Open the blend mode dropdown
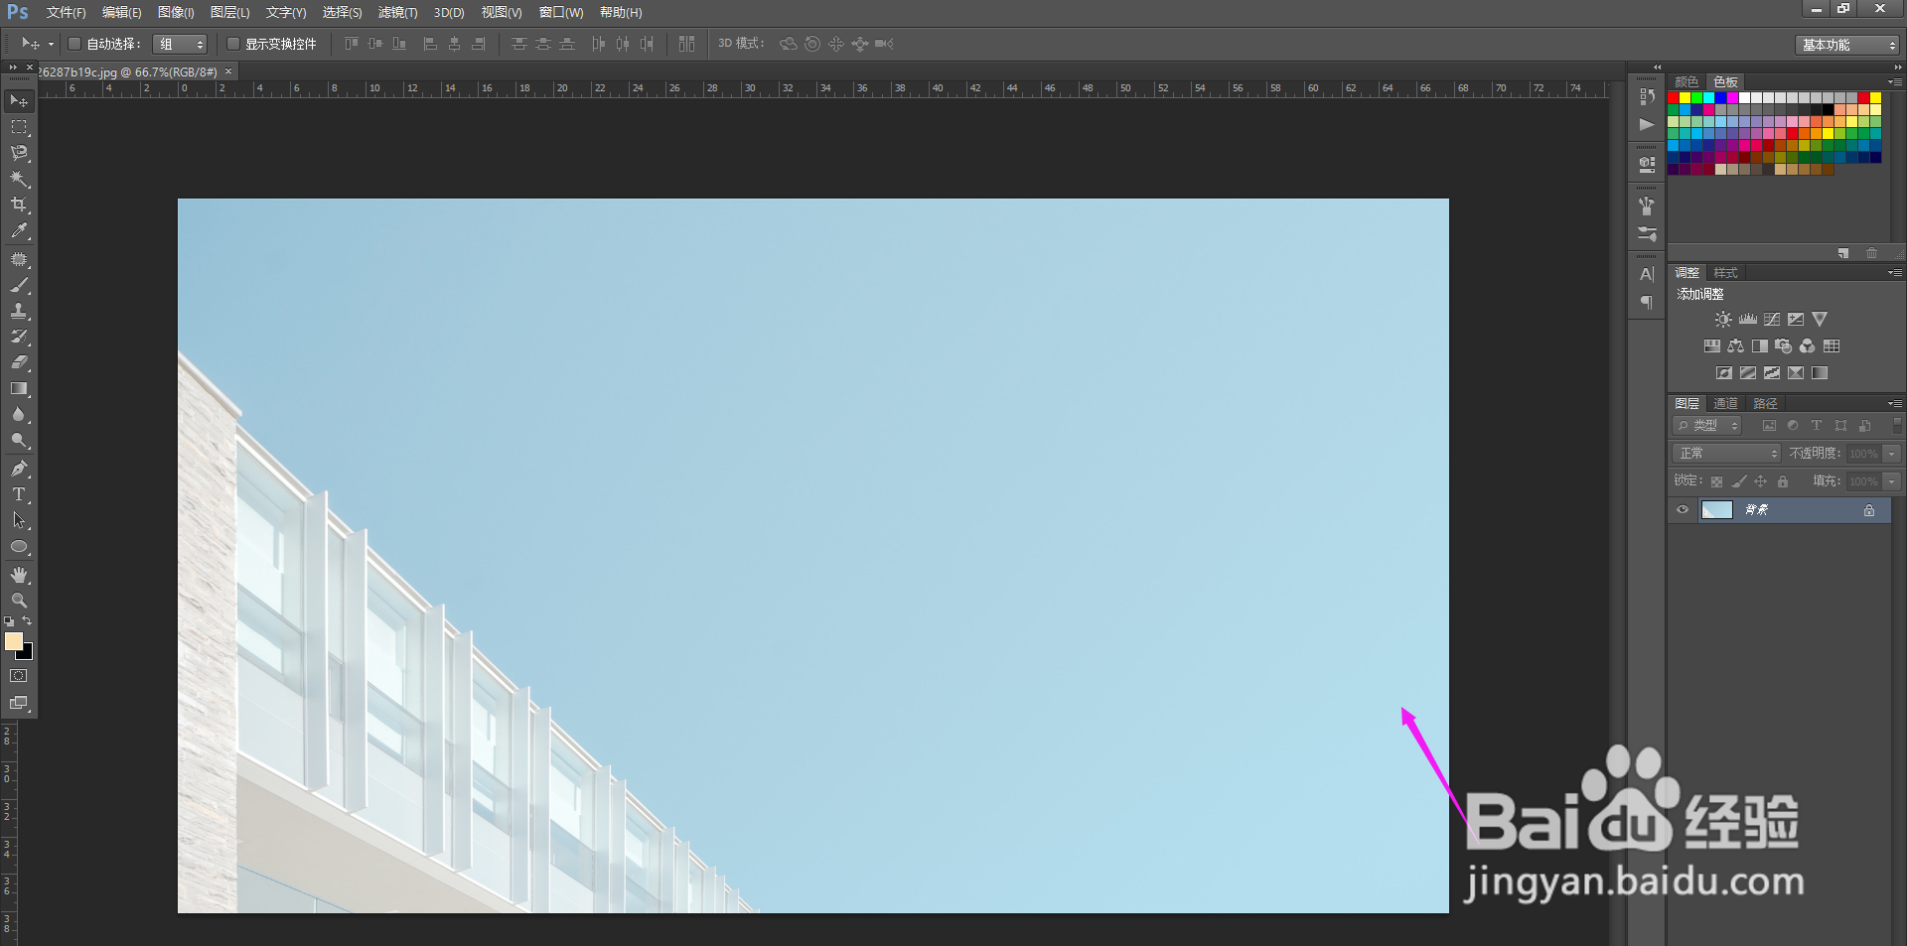Screen dimensions: 1907x946 coord(1727,454)
